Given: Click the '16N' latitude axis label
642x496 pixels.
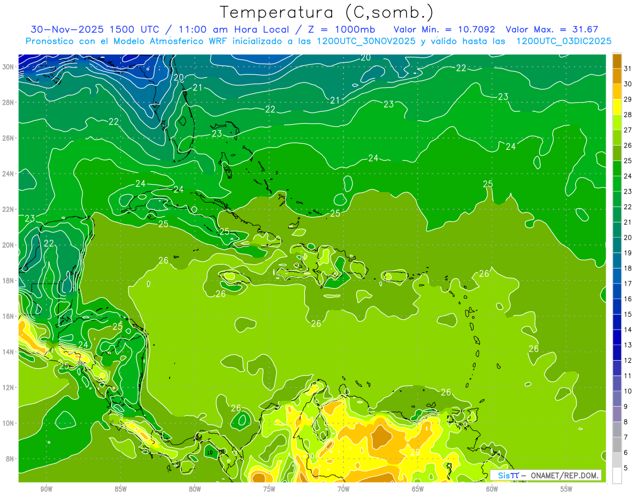Looking at the screenshot, I should (9, 316).
